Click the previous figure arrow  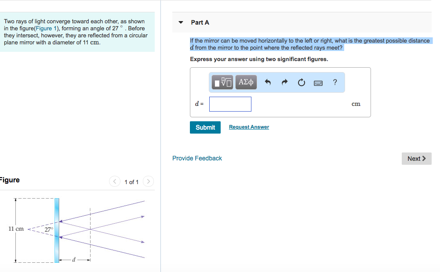tap(114, 181)
